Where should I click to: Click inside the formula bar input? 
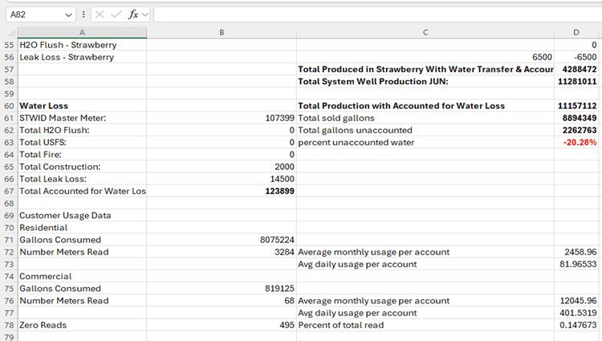tap(369, 14)
